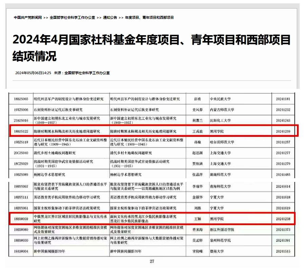Select the institution 中央民族大学
Image resolution: width=305 pixels, height=271 pixels.
tap(220, 99)
